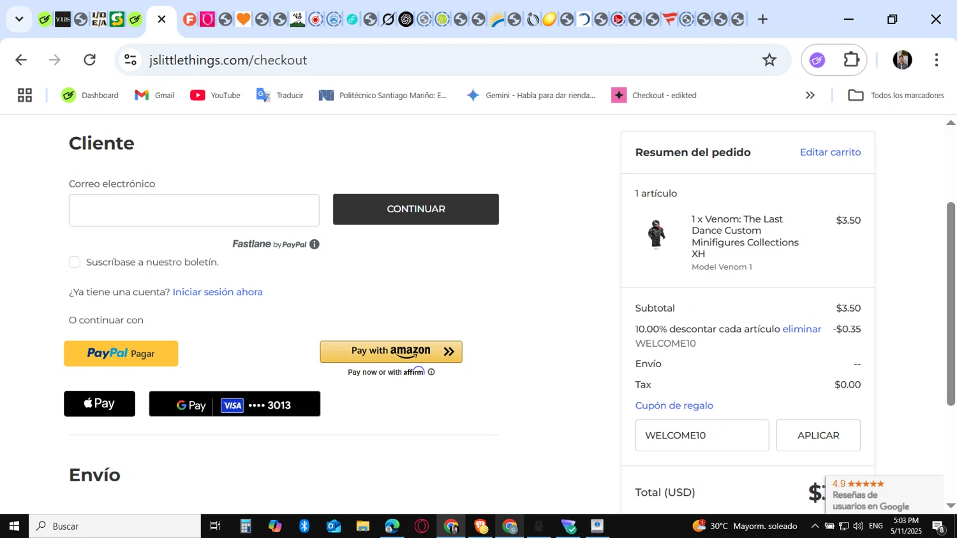Click the APLICAR coupon button
The image size is (957, 538).
[819, 435]
